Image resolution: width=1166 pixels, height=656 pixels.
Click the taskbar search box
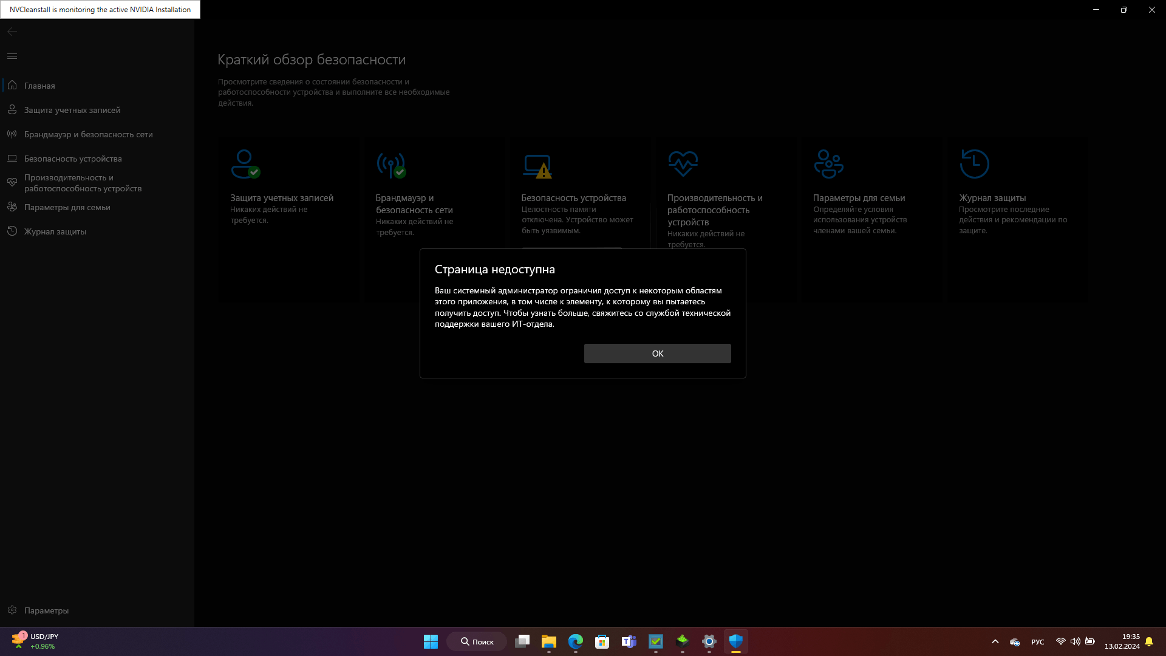[477, 641]
